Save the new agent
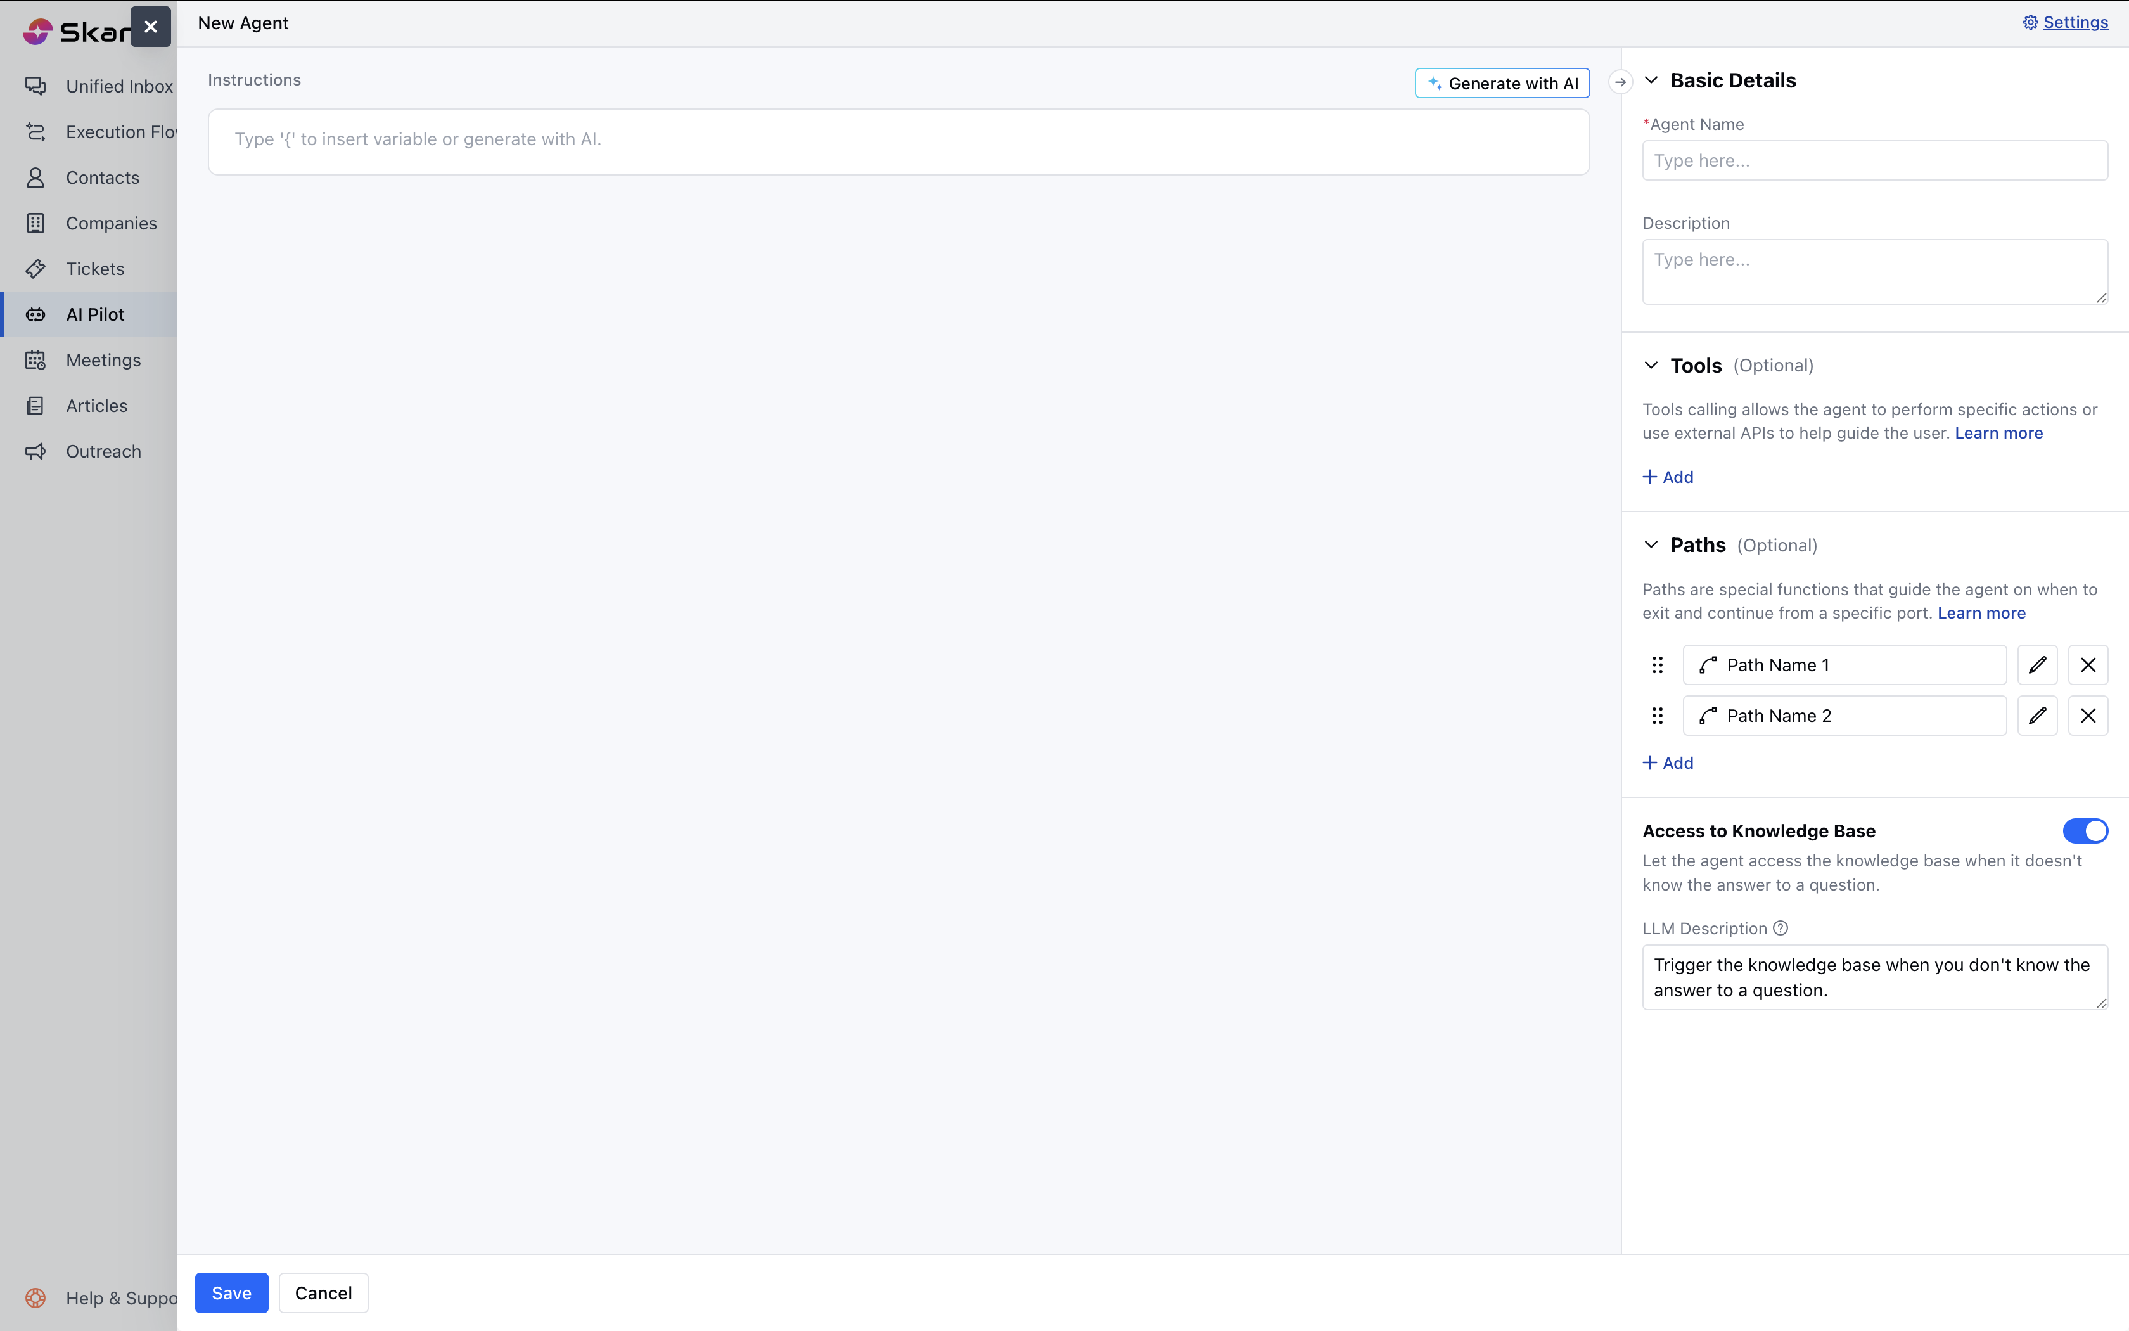This screenshot has width=2129, height=1331. [x=231, y=1292]
